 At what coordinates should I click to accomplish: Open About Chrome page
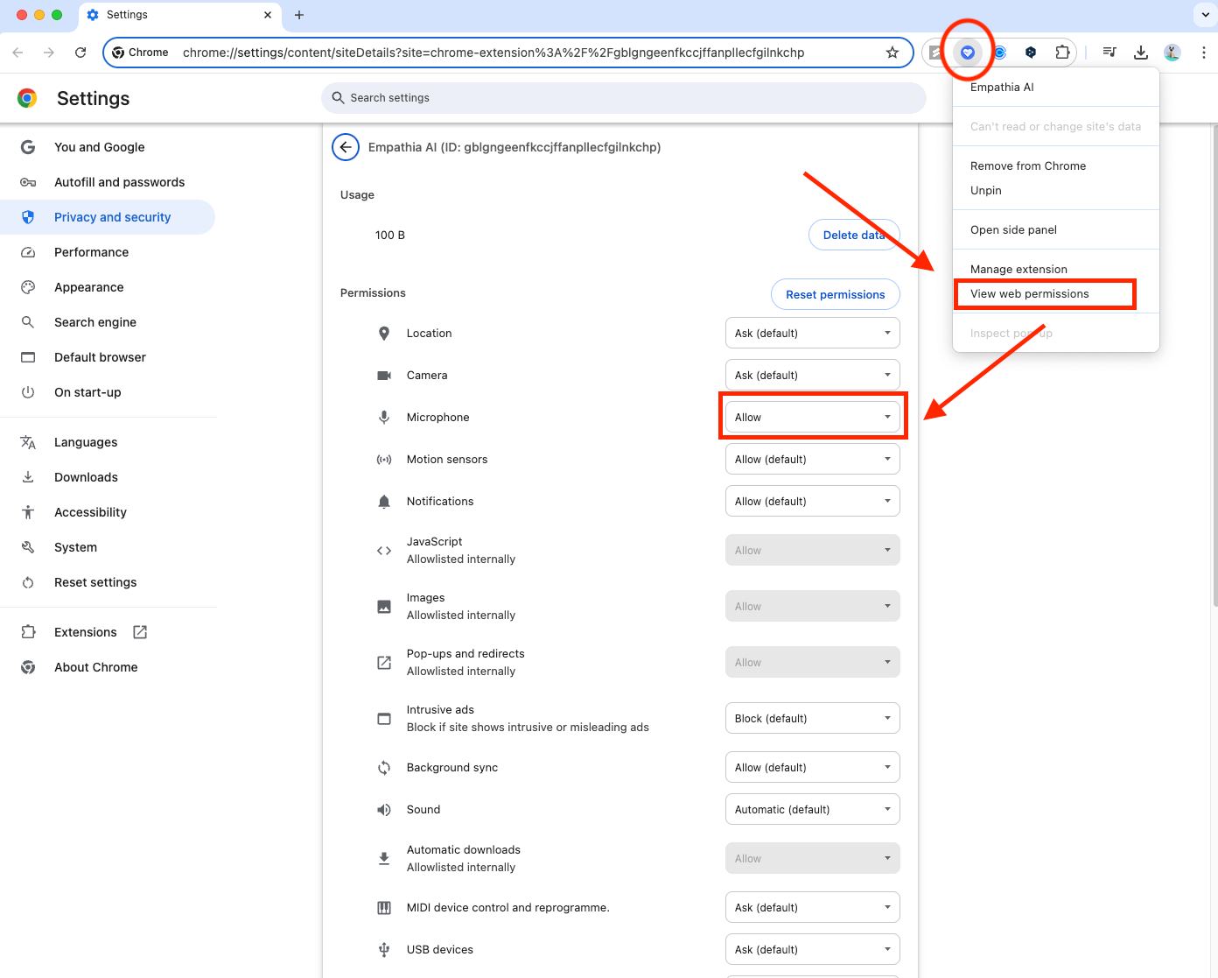(108, 667)
